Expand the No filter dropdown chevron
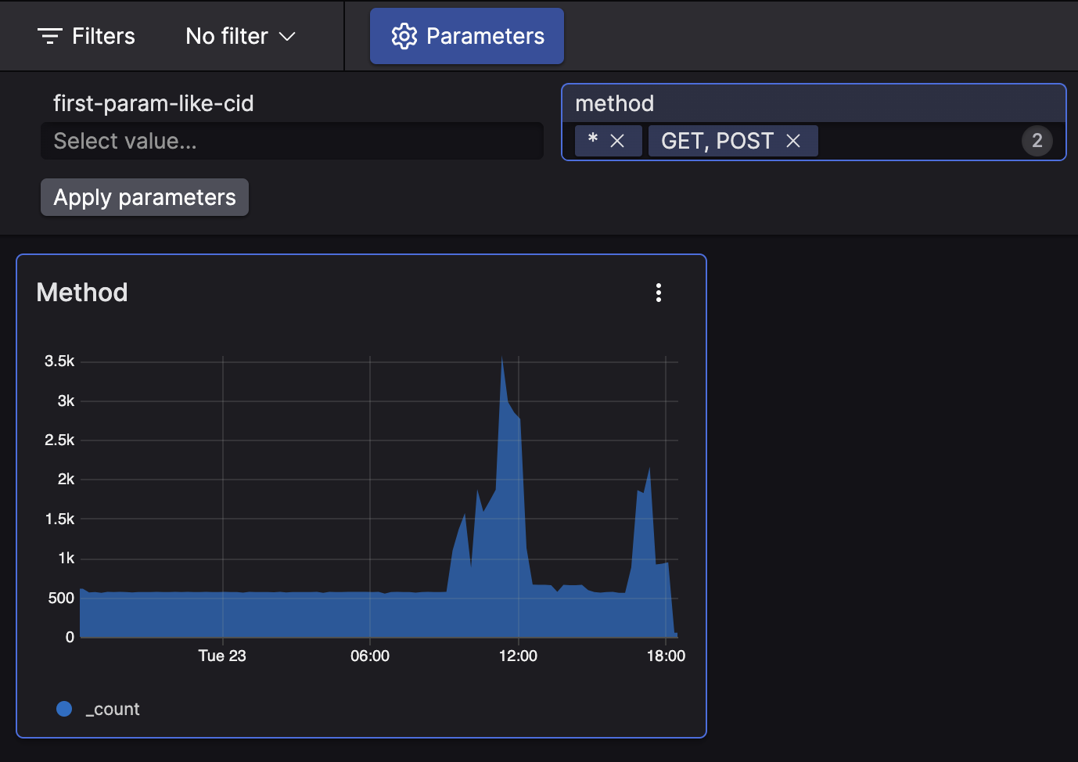The width and height of the screenshot is (1078, 762). tap(287, 36)
